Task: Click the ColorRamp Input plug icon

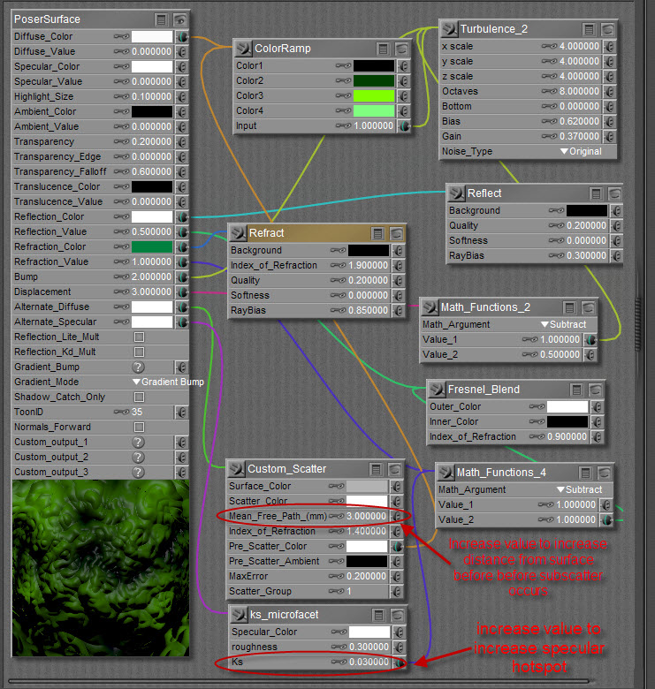Action: (404, 126)
